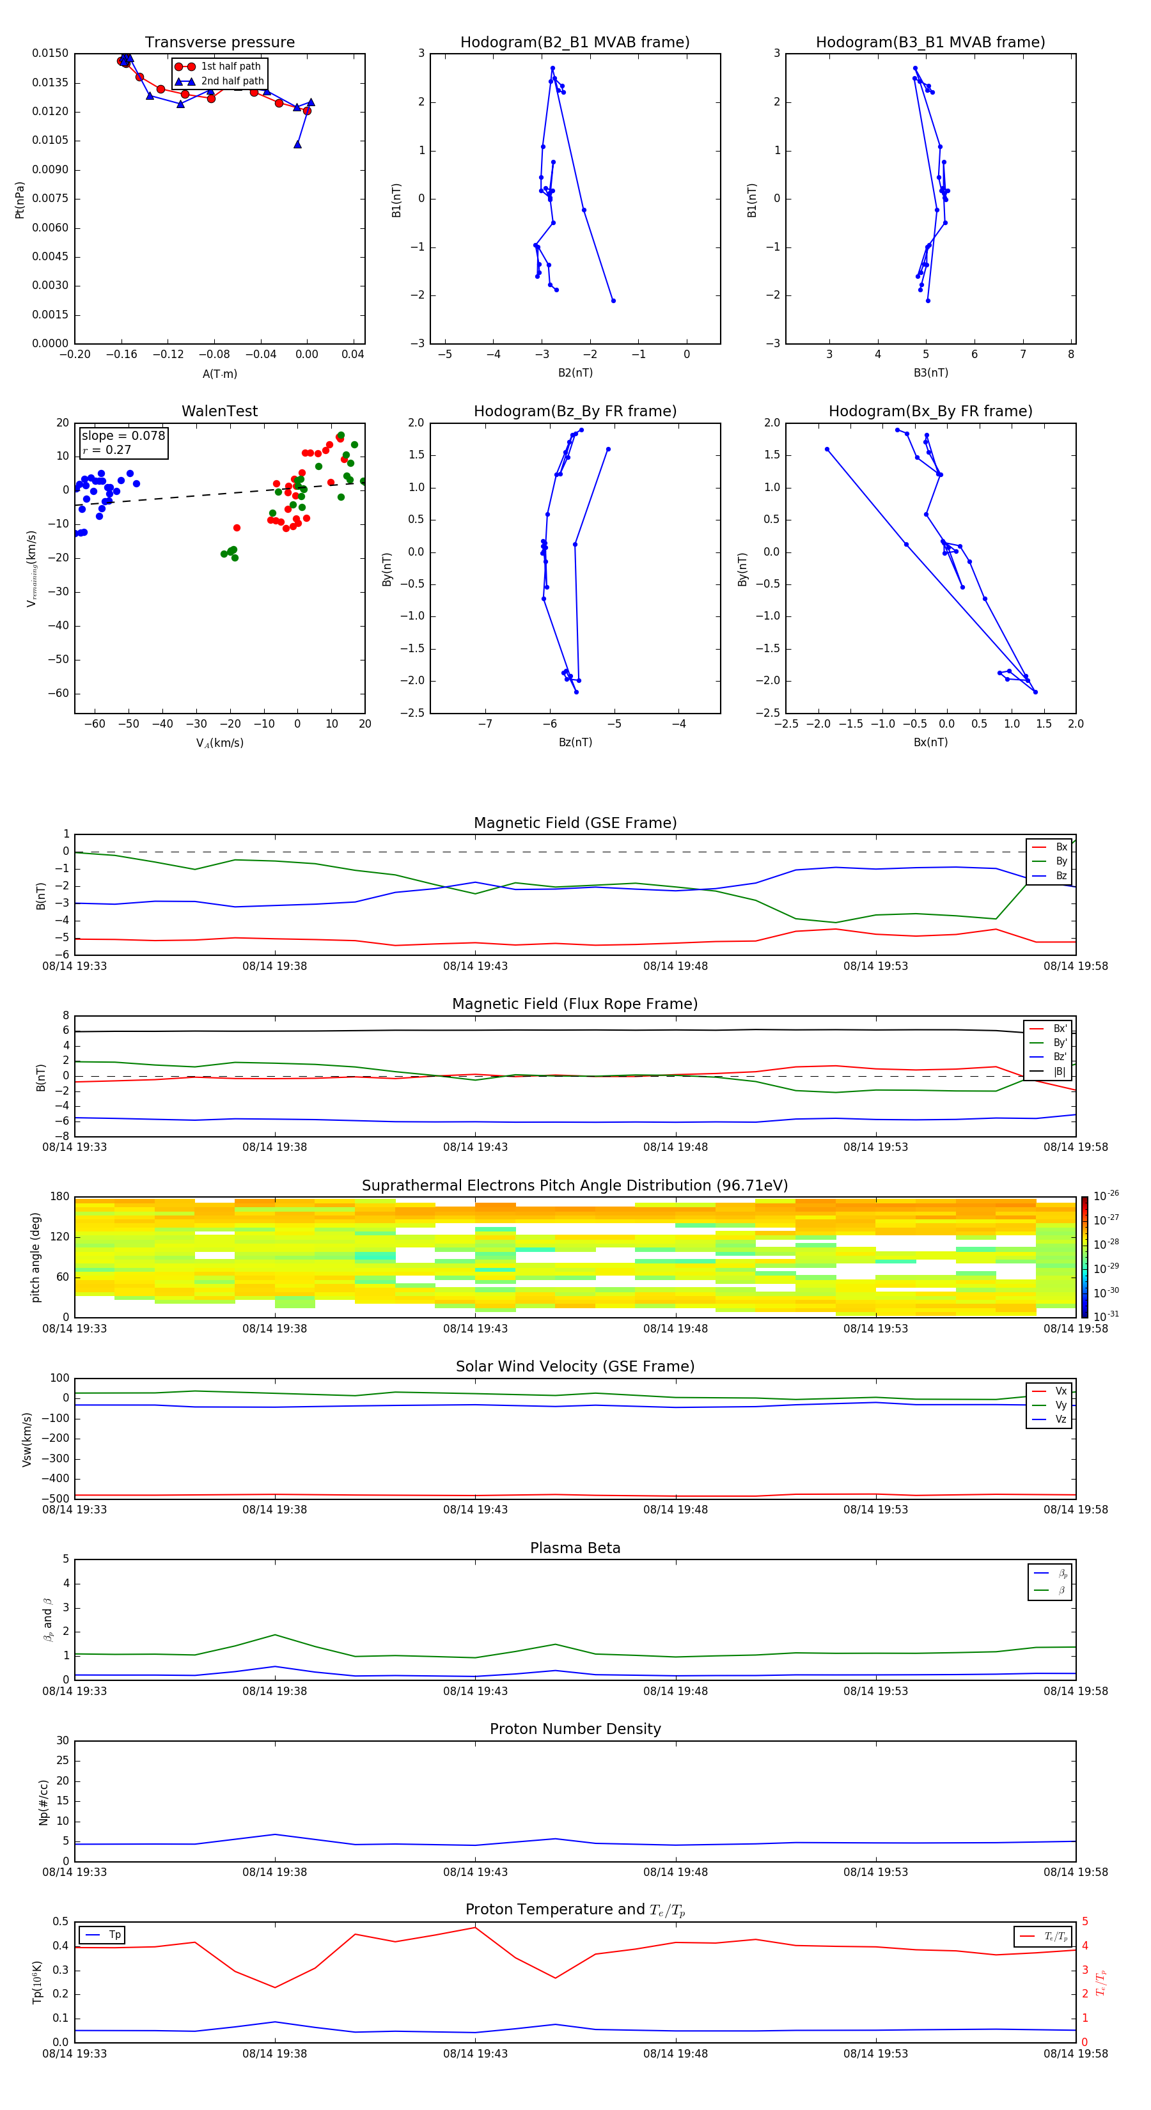Click the "1st half path" legend entry
This screenshot has width=1151, height=2110.
pyautogui.click(x=219, y=66)
